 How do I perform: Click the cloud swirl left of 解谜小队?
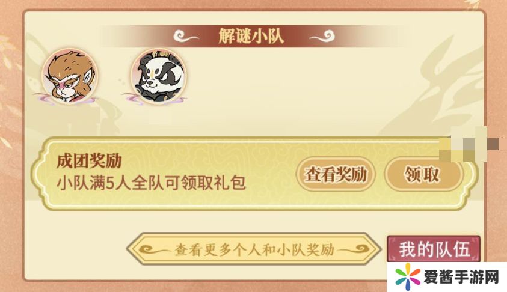186,37
